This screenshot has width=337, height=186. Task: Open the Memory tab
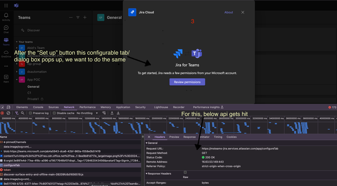coord(106,107)
